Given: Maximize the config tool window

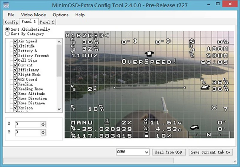Looking at the screenshot, I should 218,4.
